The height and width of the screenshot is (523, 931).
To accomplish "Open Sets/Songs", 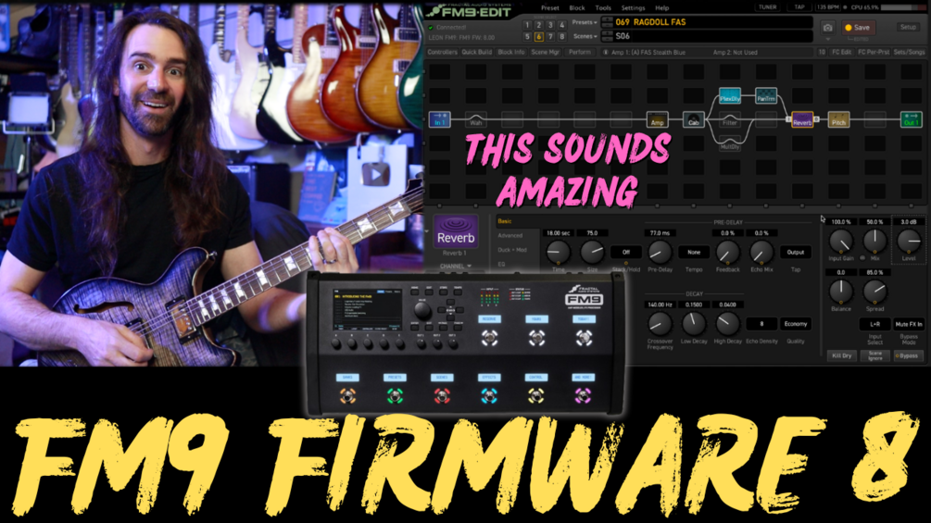I will [x=909, y=52].
